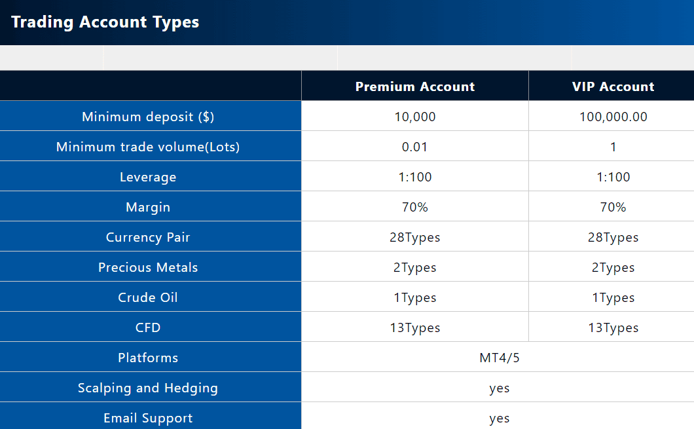This screenshot has height=429, width=694.
Task: Click the Premium Account '28Types' cell
Action: pyautogui.click(x=414, y=238)
